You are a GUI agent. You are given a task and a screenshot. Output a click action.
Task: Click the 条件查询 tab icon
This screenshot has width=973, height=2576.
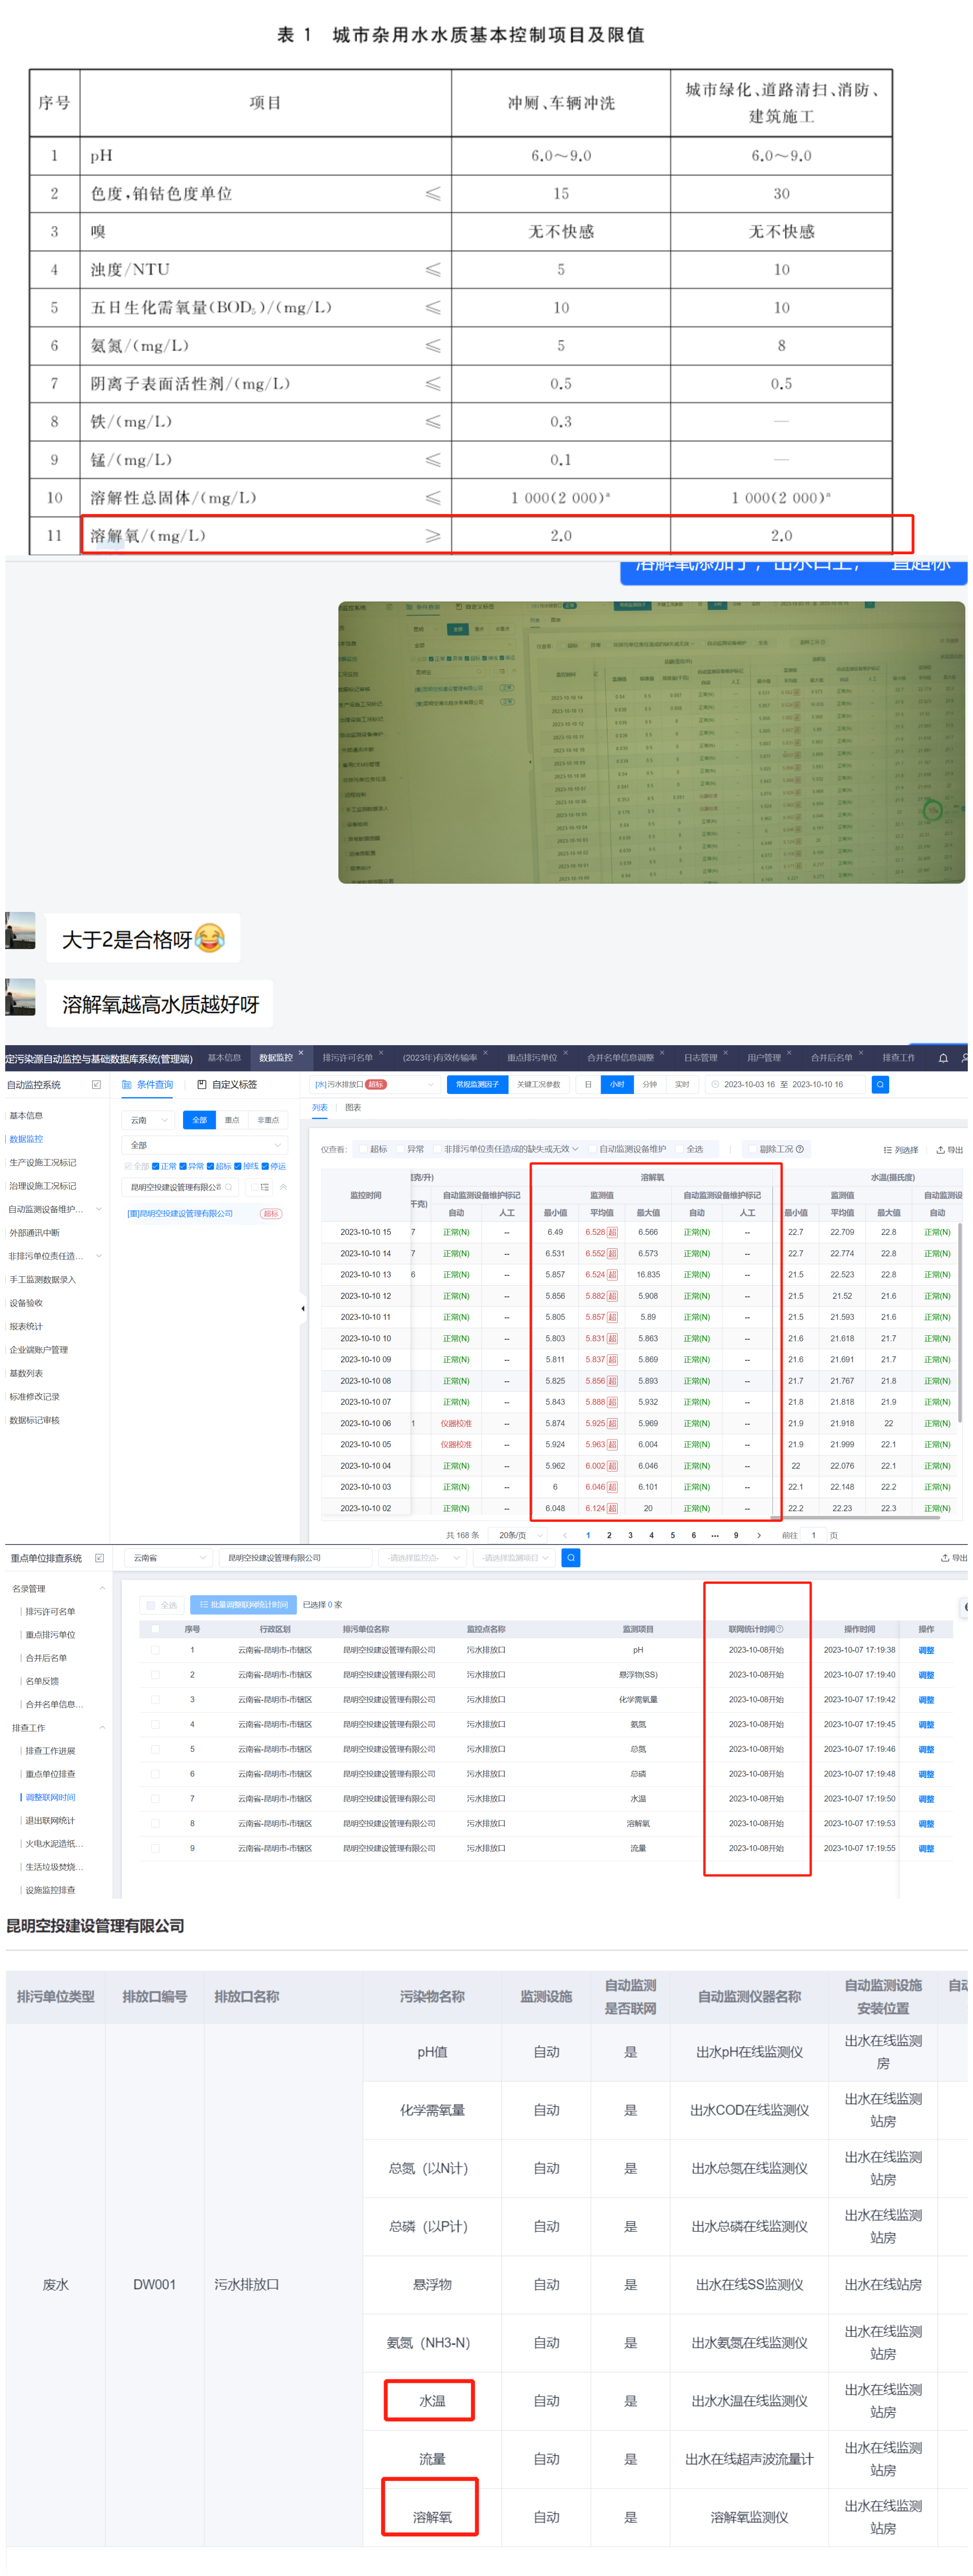click(x=127, y=1084)
